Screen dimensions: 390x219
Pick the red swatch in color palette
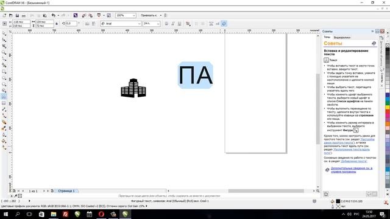pyautogui.click(x=388, y=112)
